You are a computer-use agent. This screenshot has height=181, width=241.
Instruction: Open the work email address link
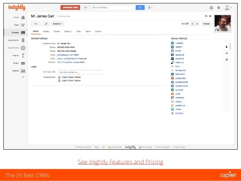coord(65,55)
